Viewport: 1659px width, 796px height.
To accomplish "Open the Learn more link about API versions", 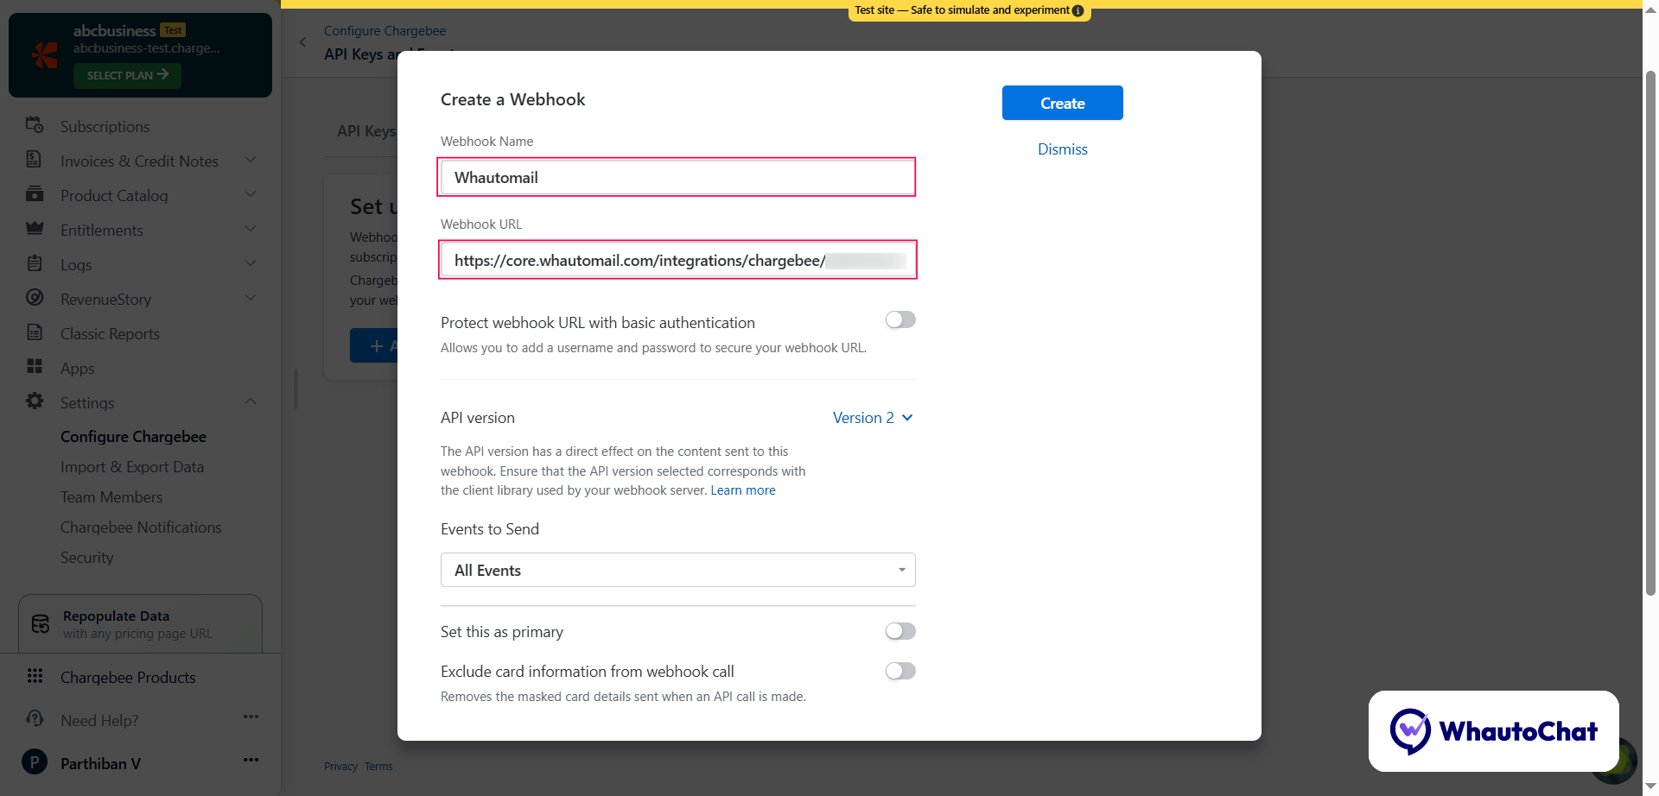I will [742, 490].
